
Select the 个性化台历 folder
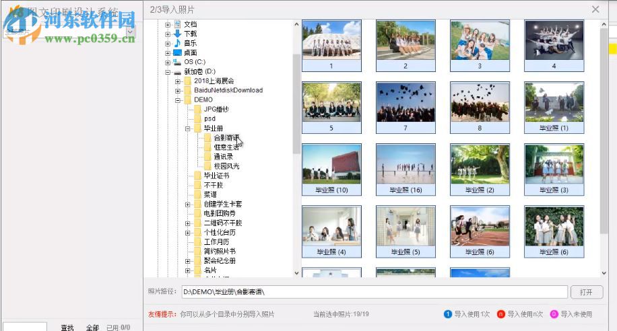pos(220,232)
